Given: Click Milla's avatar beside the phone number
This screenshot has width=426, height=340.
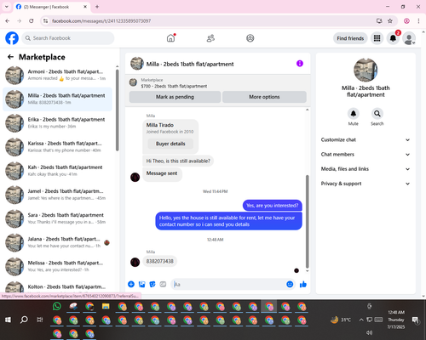Looking at the screenshot, I should tap(135, 262).
